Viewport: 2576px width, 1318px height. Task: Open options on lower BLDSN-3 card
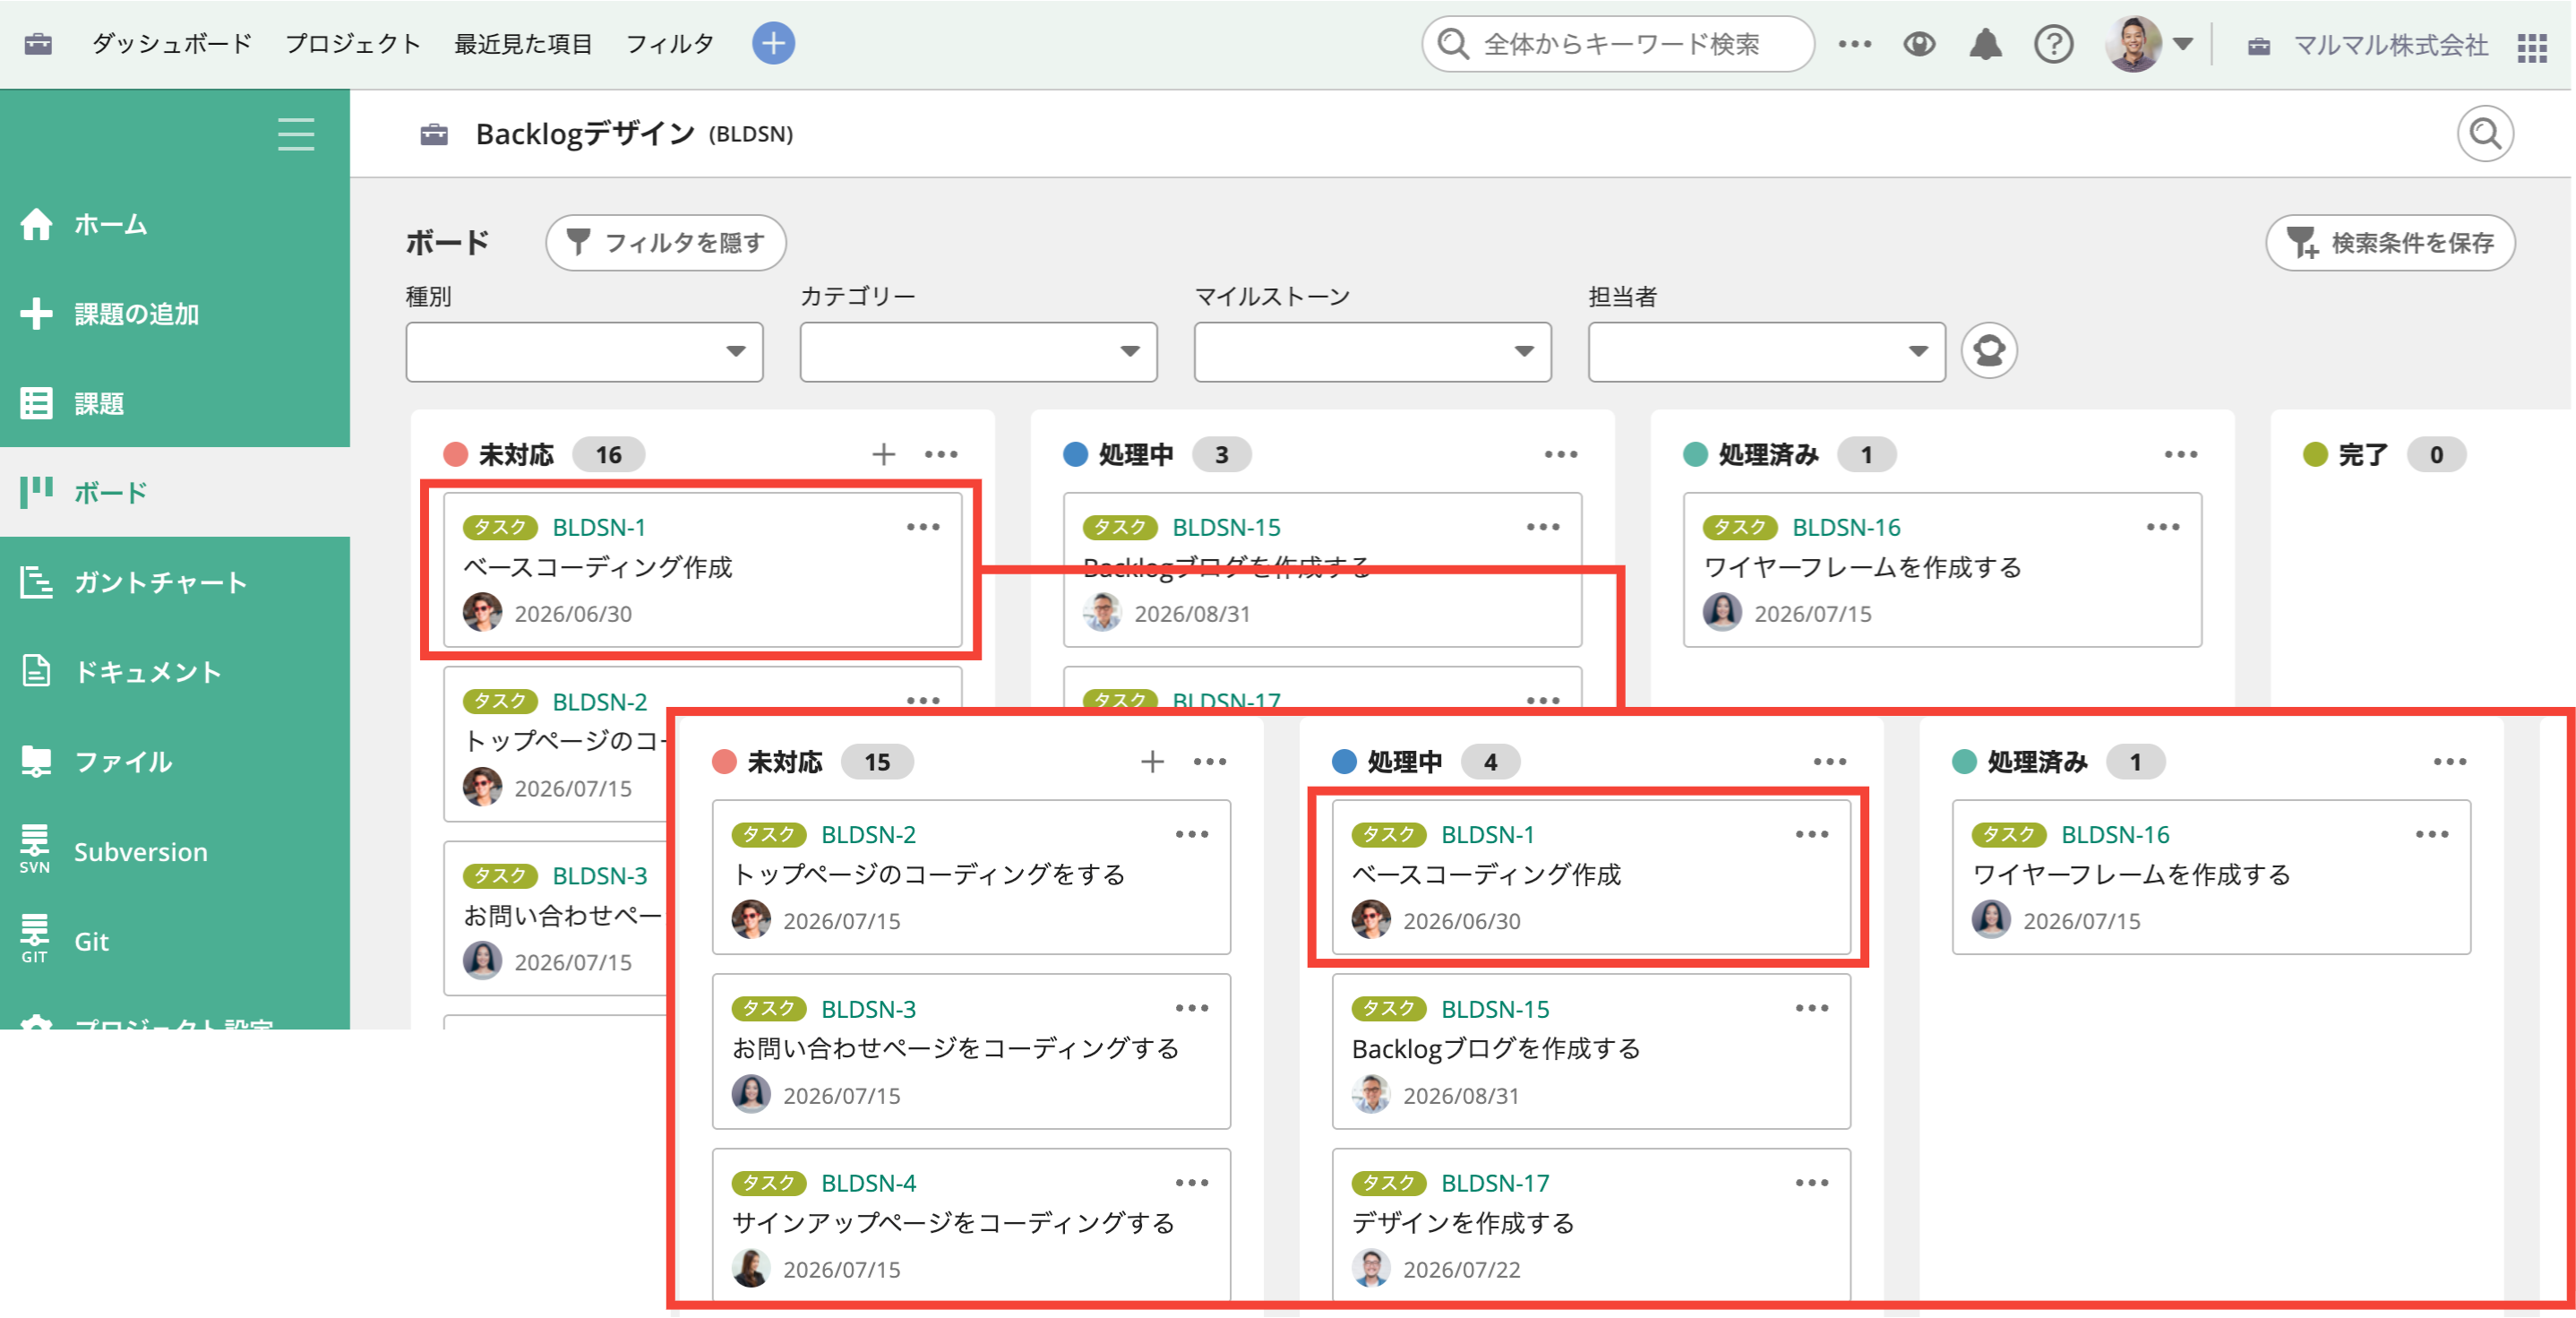tap(1191, 1008)
